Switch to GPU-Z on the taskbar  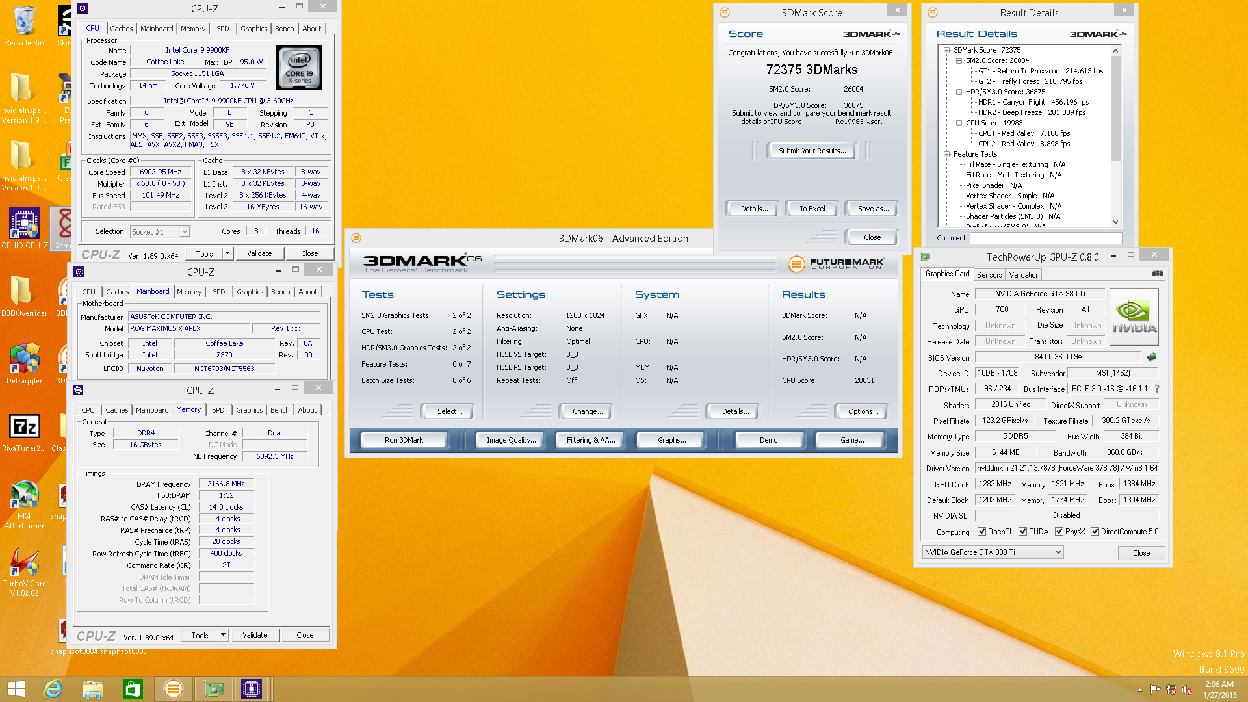tap(214, 689)
